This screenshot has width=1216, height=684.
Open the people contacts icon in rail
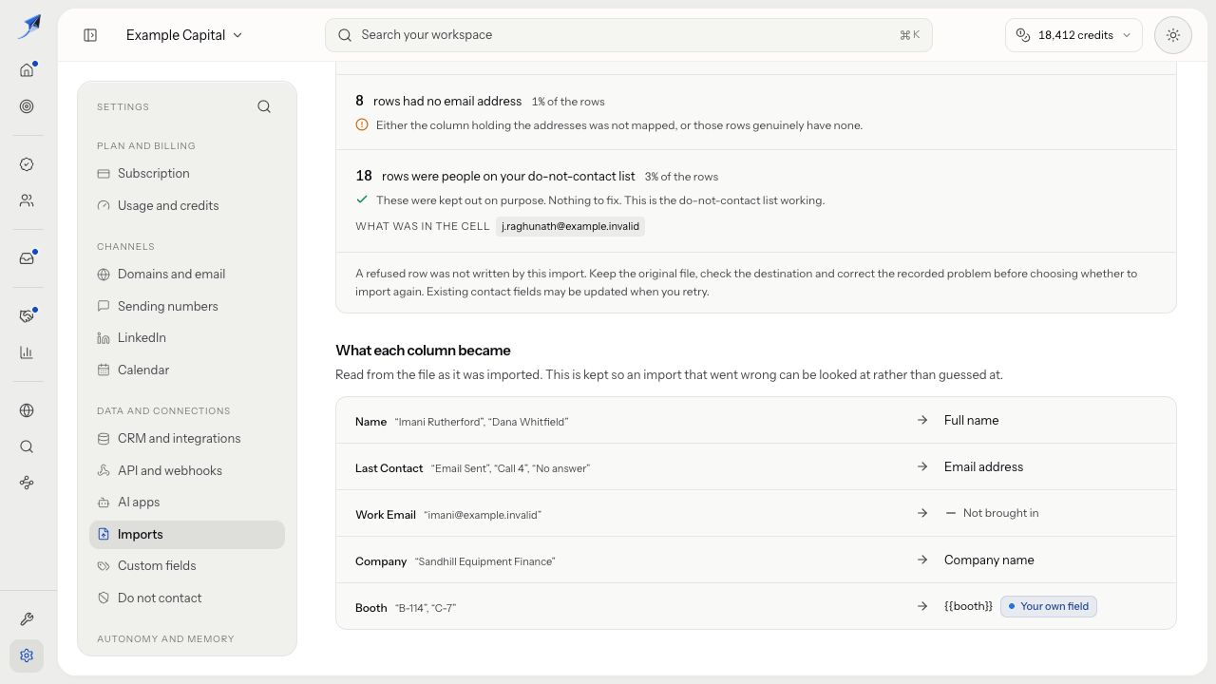27,200
